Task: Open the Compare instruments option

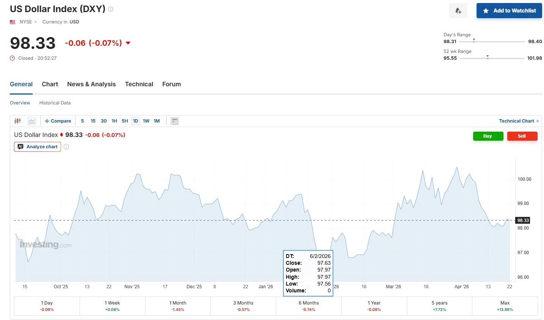Action: tap(58, 121)
